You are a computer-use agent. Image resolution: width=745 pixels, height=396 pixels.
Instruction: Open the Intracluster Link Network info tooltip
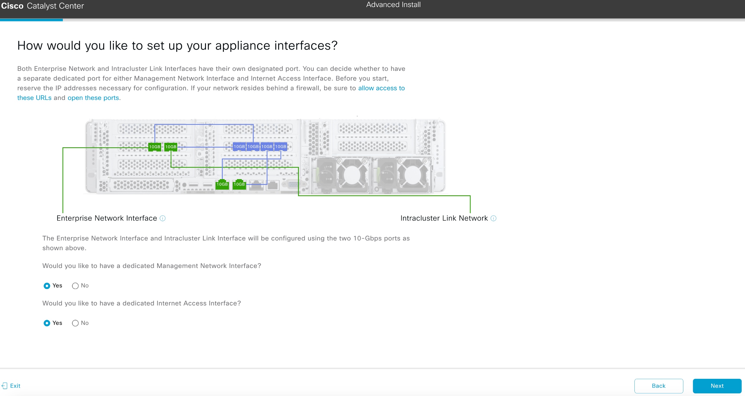(493, 218)
